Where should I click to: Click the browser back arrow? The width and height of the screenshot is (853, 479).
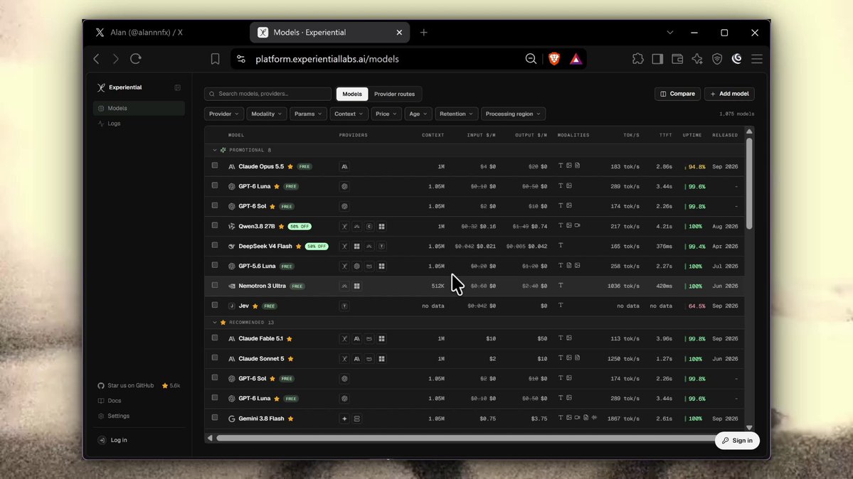96,59
